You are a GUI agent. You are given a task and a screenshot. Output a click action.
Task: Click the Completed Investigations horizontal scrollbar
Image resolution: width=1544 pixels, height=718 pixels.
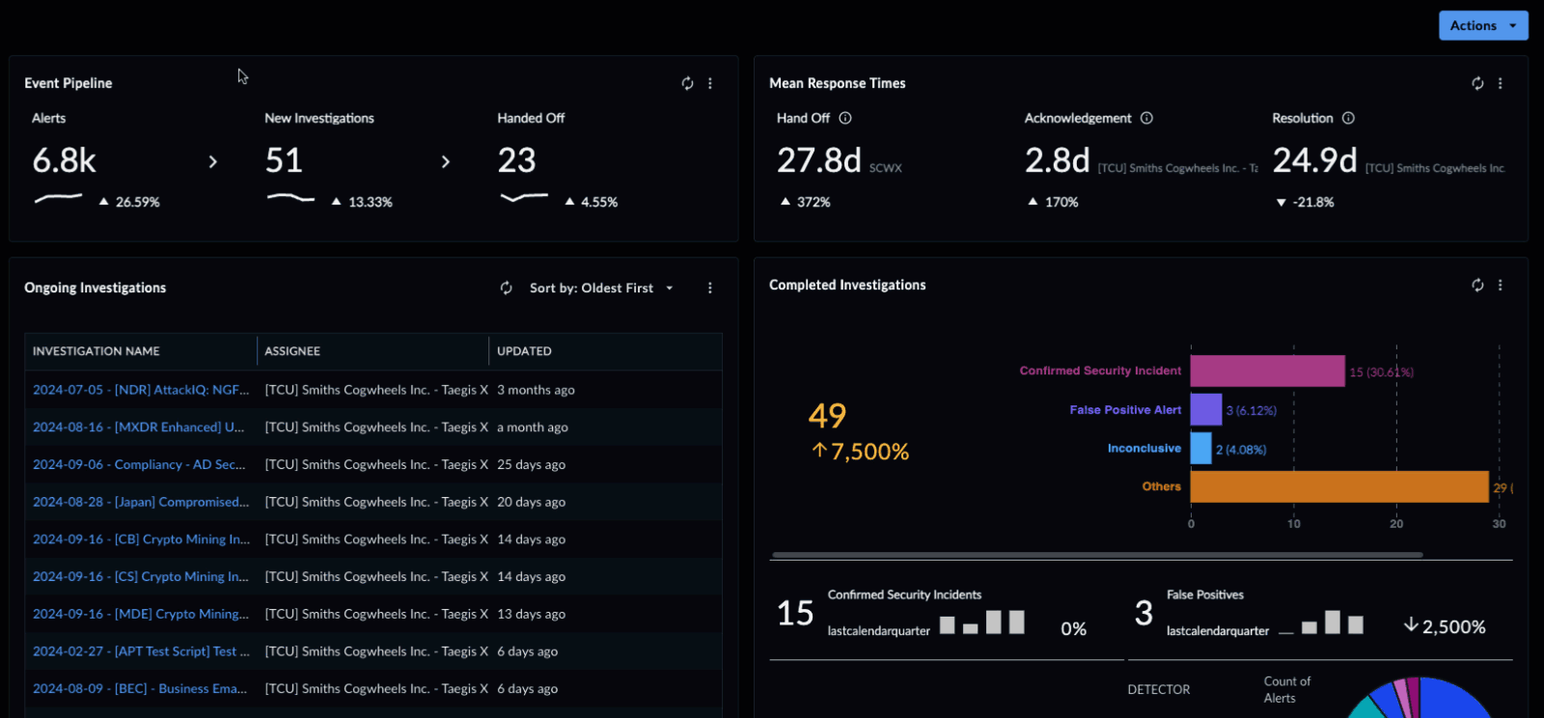(1097, 555)
